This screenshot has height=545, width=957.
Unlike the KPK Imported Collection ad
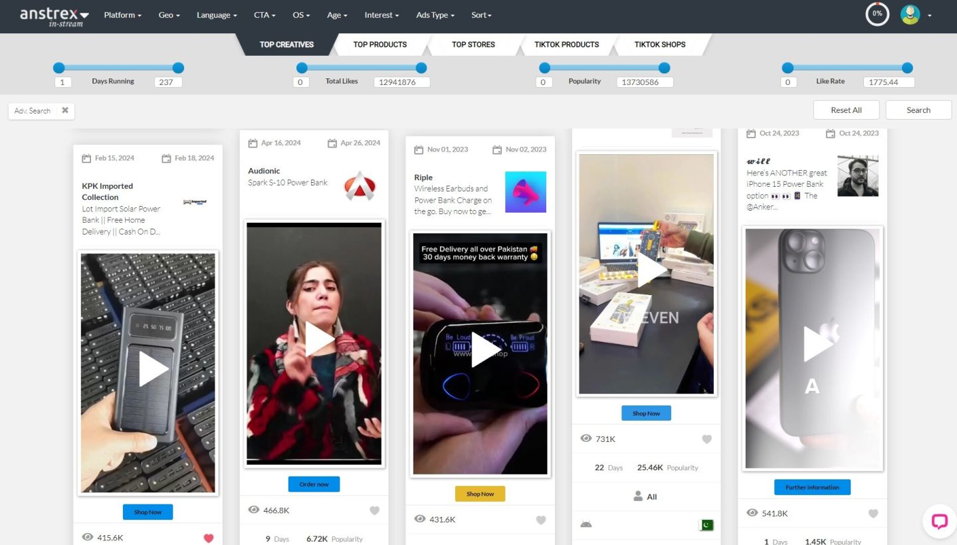coord(209,538)
